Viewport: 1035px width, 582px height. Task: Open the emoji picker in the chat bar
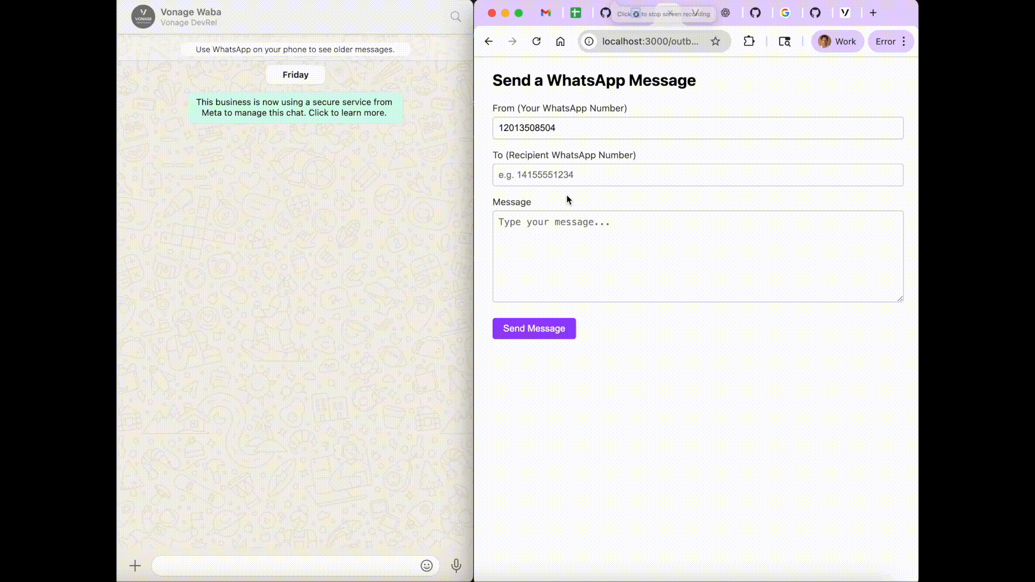[426, 565]
